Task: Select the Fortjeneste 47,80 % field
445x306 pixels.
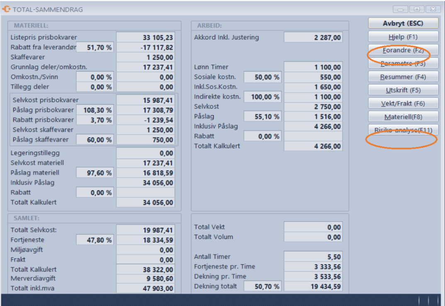Action: [x=95, y=240]
